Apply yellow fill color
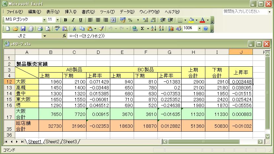 point(191,20)
